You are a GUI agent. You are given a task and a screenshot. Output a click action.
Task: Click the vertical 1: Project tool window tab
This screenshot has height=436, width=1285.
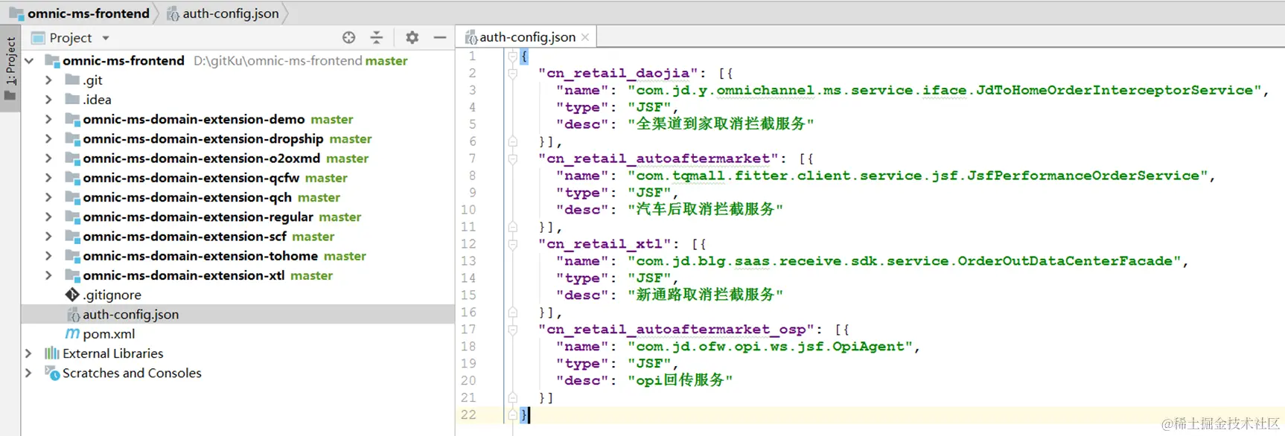coord(10,68)
